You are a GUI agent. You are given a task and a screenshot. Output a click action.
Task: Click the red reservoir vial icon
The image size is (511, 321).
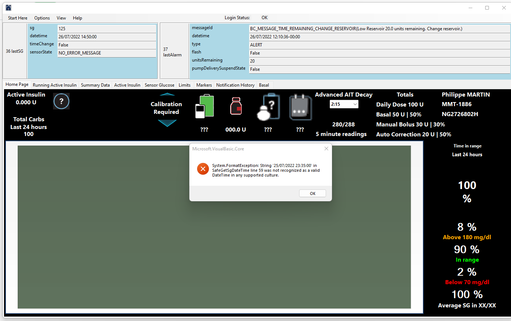coord(236,107)
